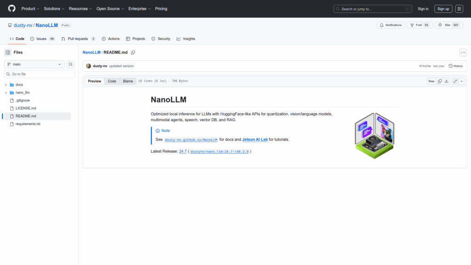471x265 pixels.
Task: Select the Preview view toggle
Action: tap(94, 81)
